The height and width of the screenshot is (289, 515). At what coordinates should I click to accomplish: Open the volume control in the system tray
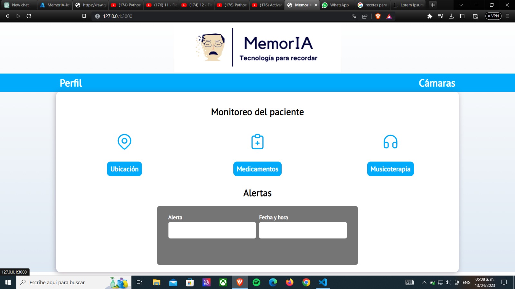tap(448, 282)
